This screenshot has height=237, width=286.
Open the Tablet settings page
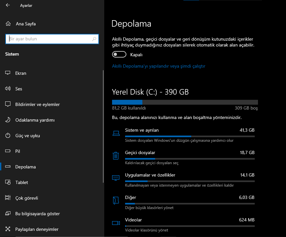tap(21, 182)
